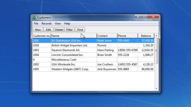Viewport: 191px width, 107px height.
Task: Click phone 555-1234
Action: coord(127,55)
